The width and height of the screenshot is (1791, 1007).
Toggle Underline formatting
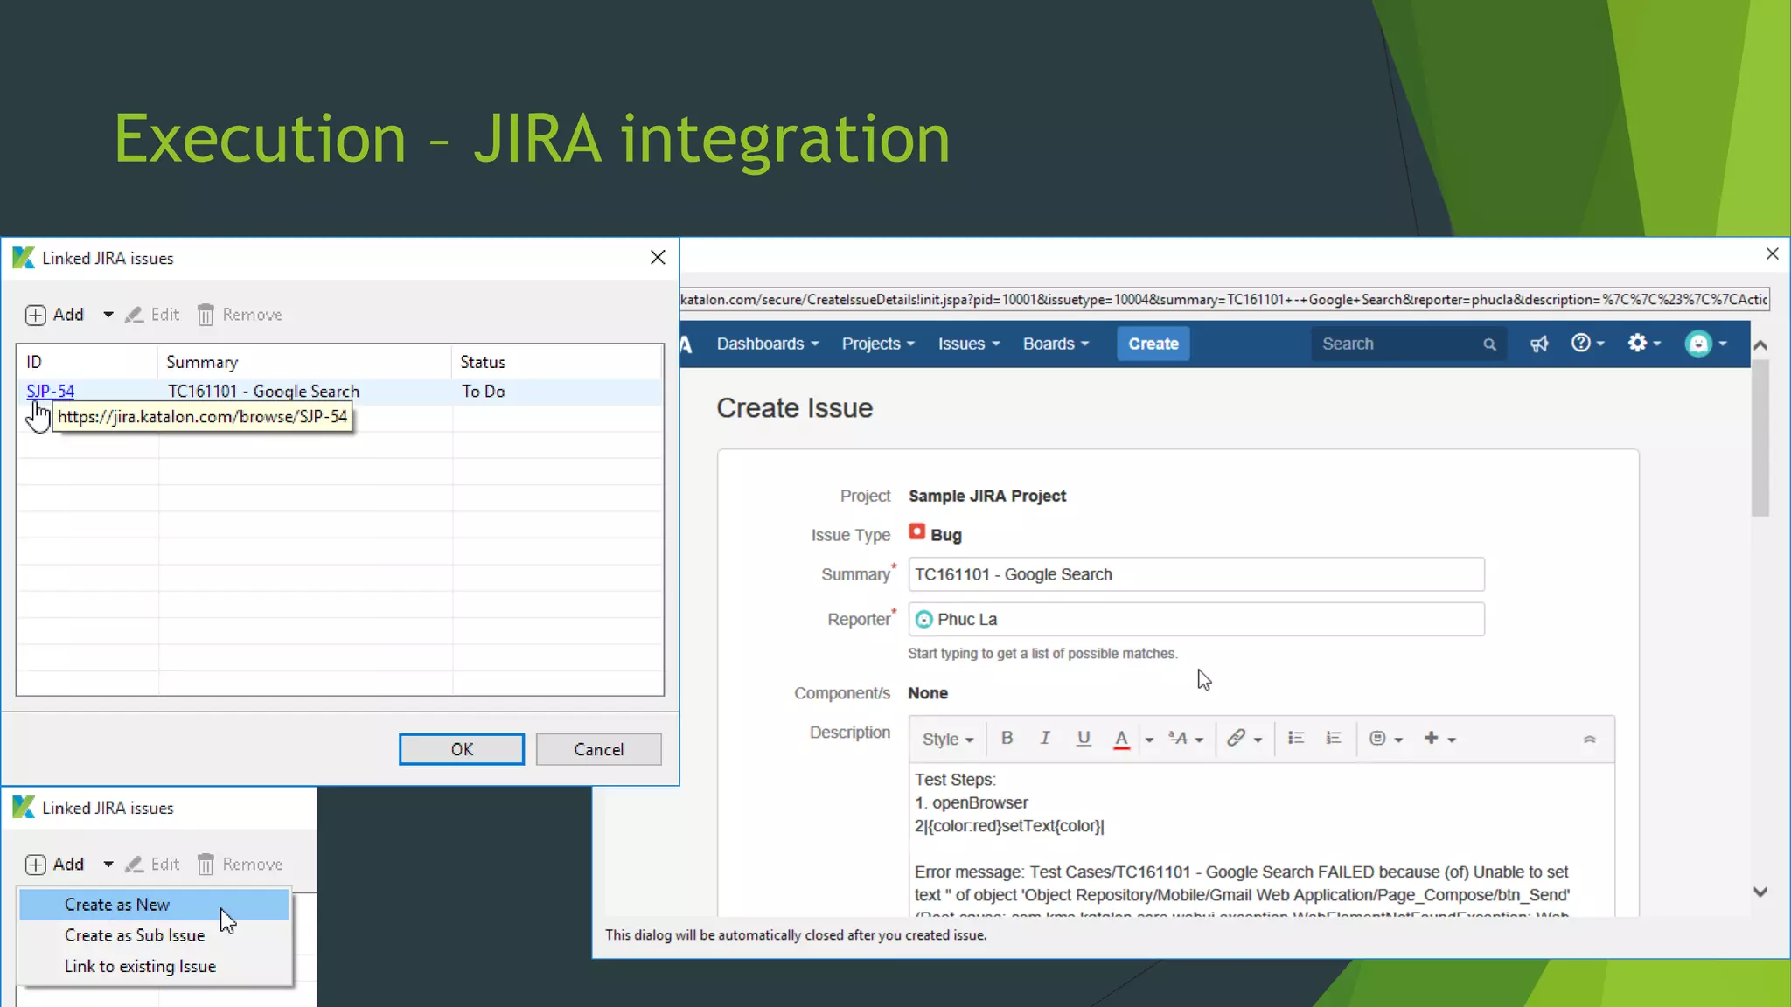click(1084, 738)
